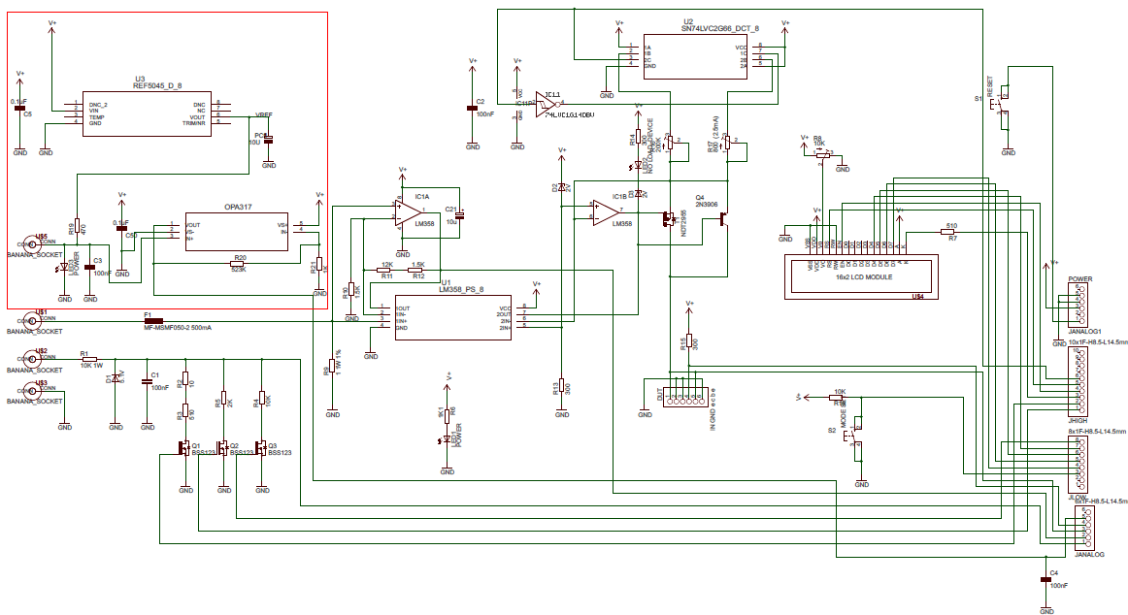The image size is (1128, 615).
Task: Click the JANALOG pin header connector
Action: click(1087, 528)
